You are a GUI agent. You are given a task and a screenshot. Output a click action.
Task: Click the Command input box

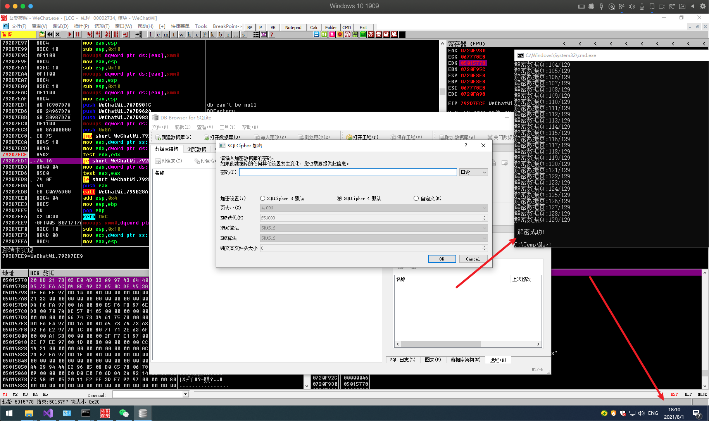[148, 394]
